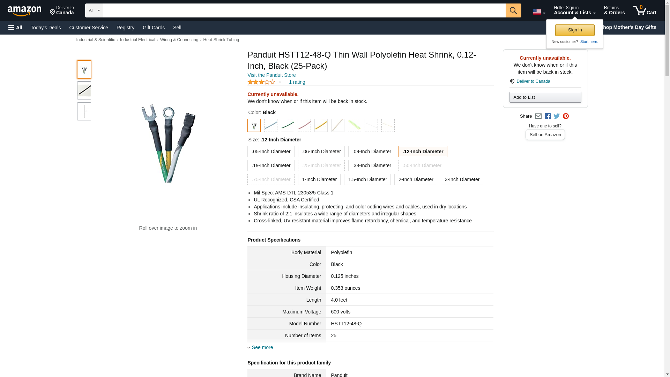Expand the language flag selector
Screen dimensions: 670x377
pyautogui.click(x=539, y=12)
